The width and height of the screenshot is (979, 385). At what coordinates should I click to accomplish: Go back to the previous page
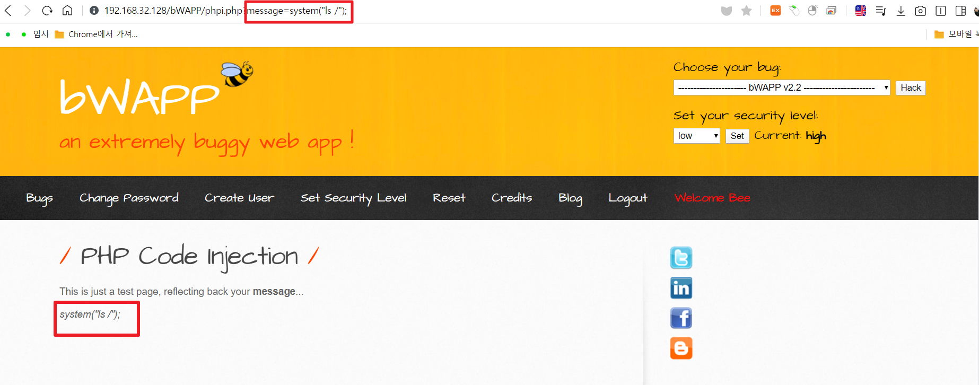click(x=8, y=11)
